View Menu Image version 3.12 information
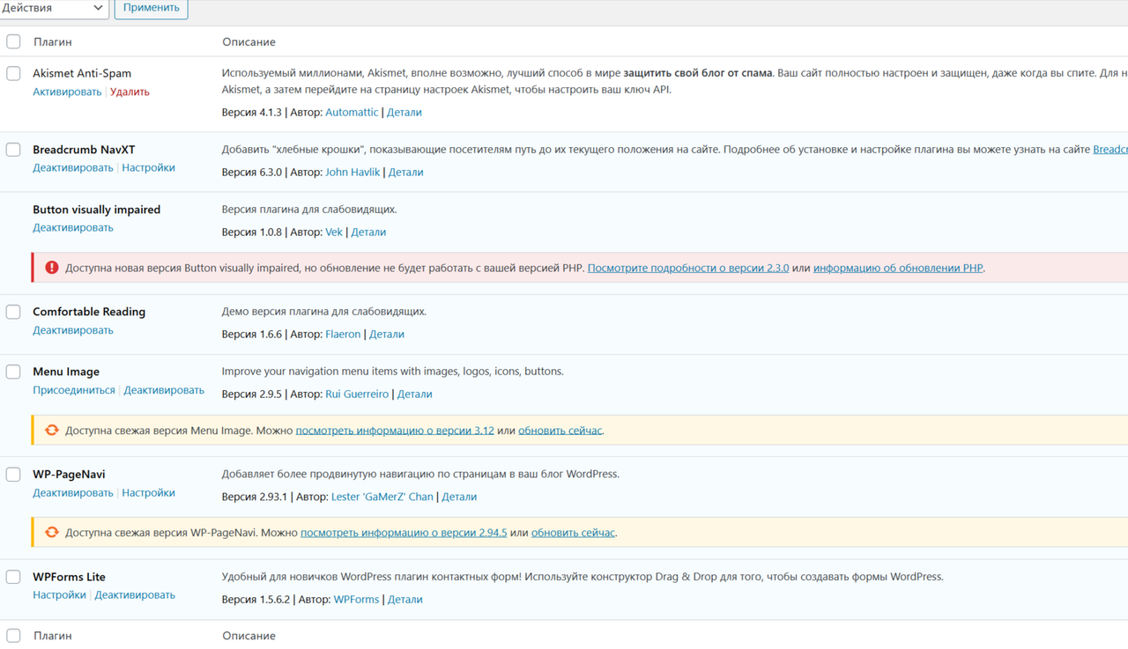The width and height of the screenshot is (1128, 649). (x=395, y=431)
